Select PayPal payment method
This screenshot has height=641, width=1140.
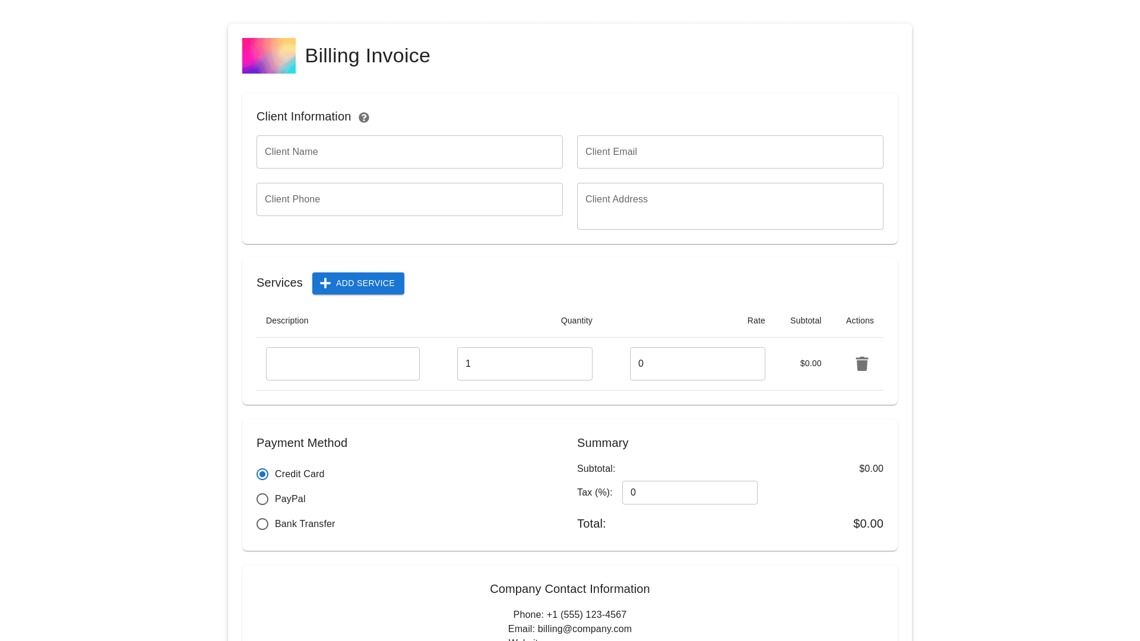(x=262, y=499)
